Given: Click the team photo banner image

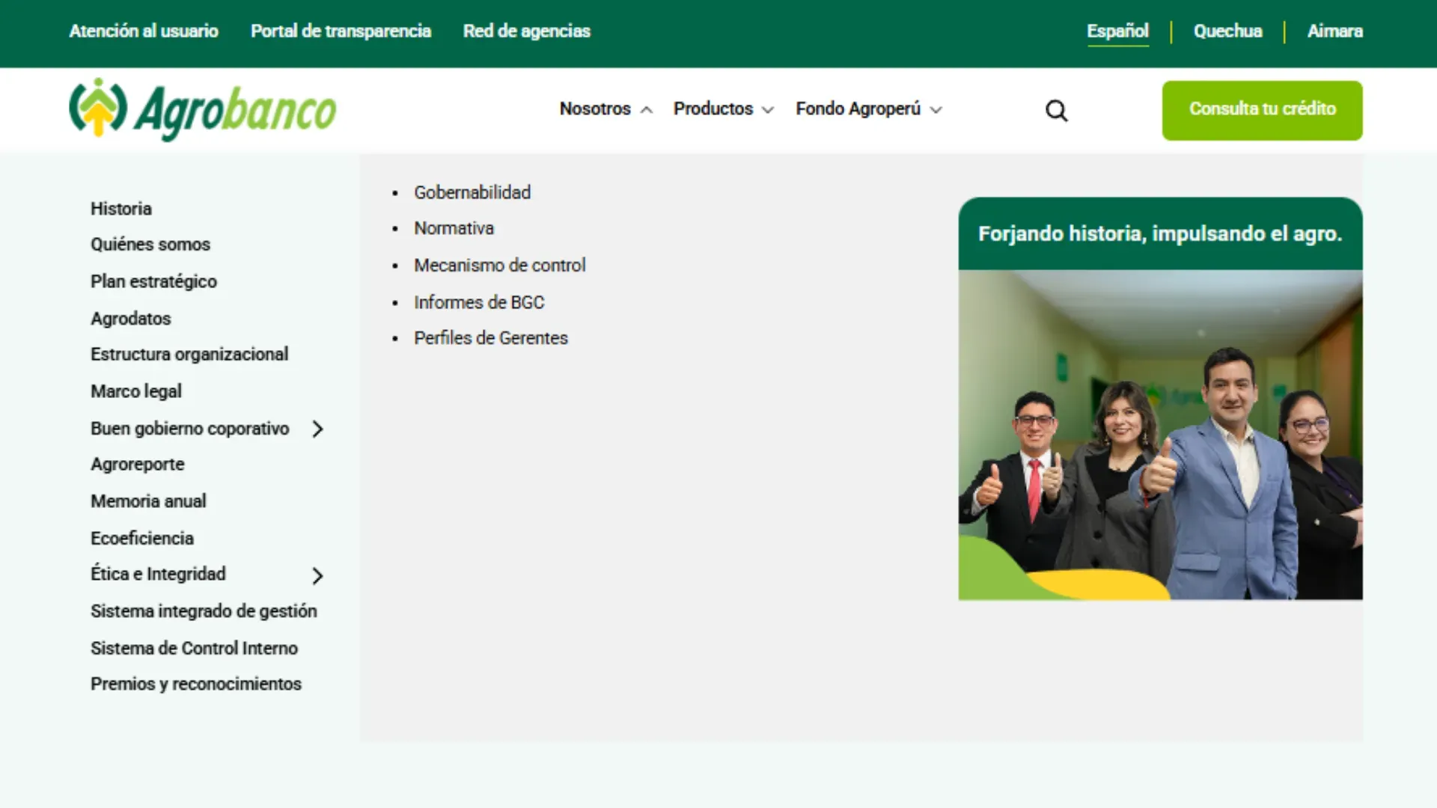Looking at the screenshot, I should pos(1160,435).
